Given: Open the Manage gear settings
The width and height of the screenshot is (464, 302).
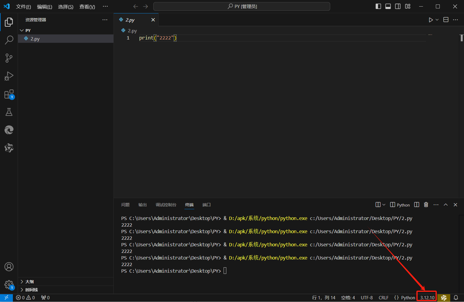Looking at the screenshot, I should tap(9, 285).
